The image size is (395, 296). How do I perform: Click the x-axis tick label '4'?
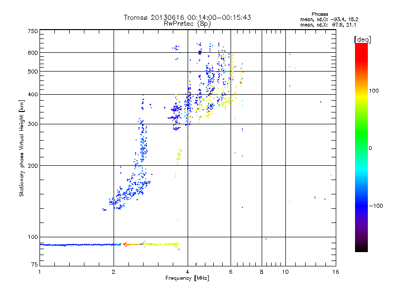click(188, 272)
